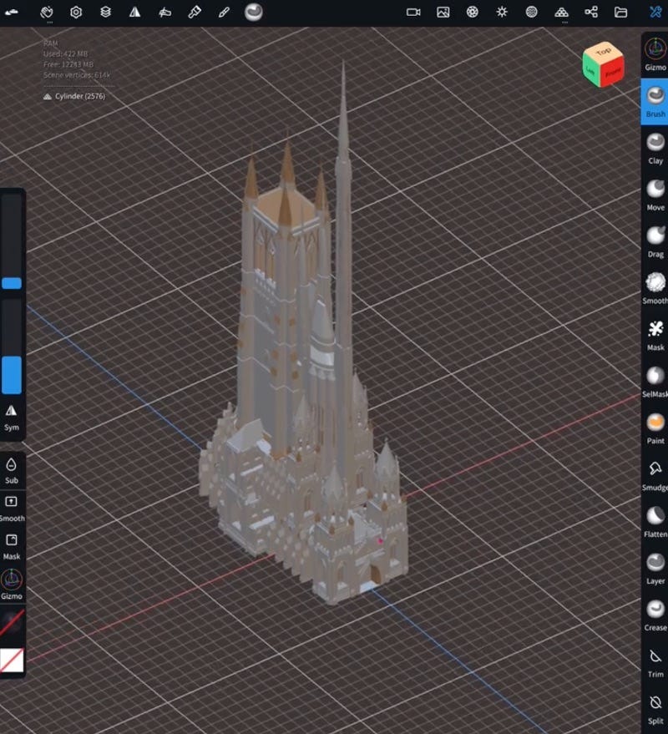This screenshot has width=668, height=734.
Task: Click the 'Free: 12243 MB' readout
Action: coord(68,64)
